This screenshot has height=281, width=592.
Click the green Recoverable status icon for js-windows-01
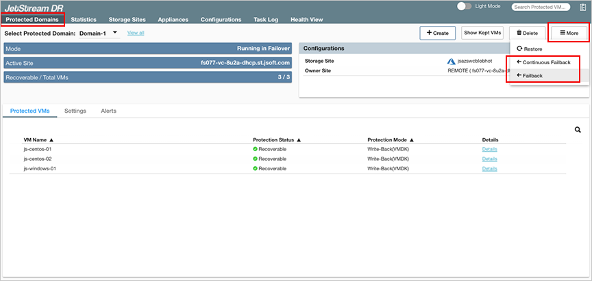[x=255, y=168]
